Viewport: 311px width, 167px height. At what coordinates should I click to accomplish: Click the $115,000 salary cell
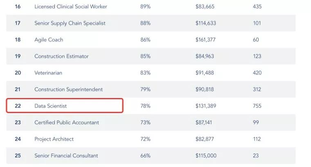[x=206, y=156]
